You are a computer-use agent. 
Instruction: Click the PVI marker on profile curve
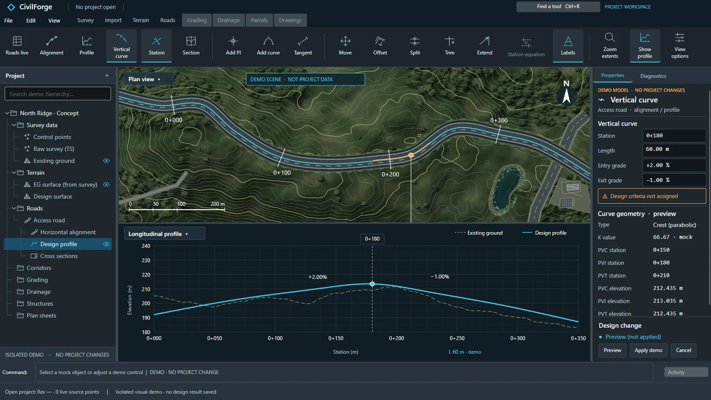click(372, 284)
